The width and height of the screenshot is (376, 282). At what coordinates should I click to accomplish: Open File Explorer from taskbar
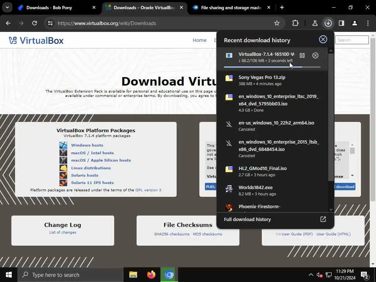pyautogui.click(x=133, y=275)
